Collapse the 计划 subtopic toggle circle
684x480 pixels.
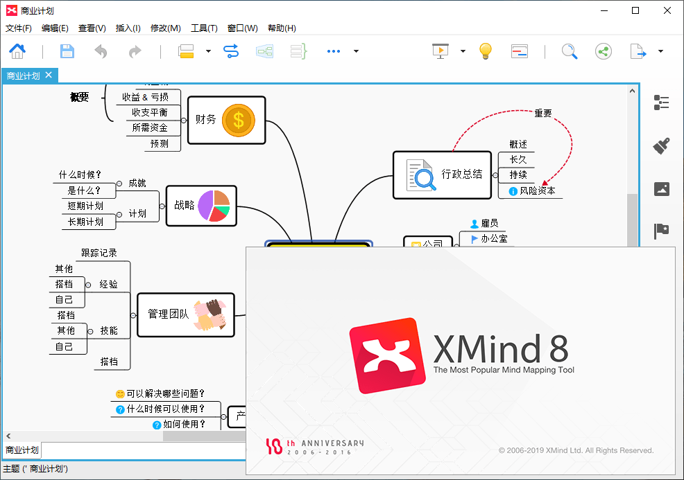119,215
